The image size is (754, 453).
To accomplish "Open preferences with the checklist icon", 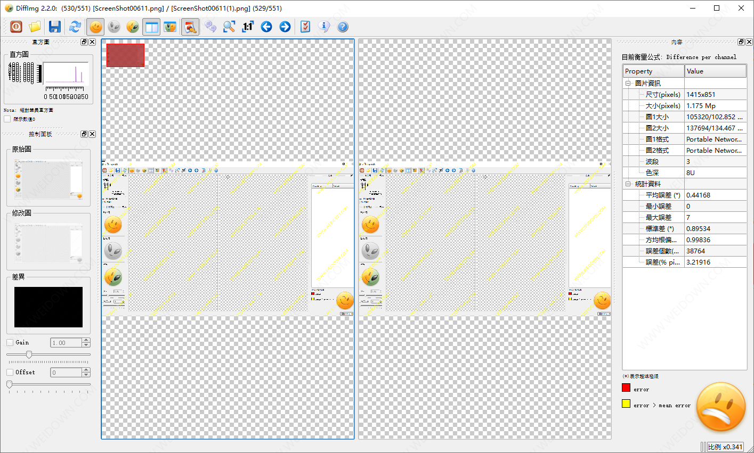I will (305, 27).
